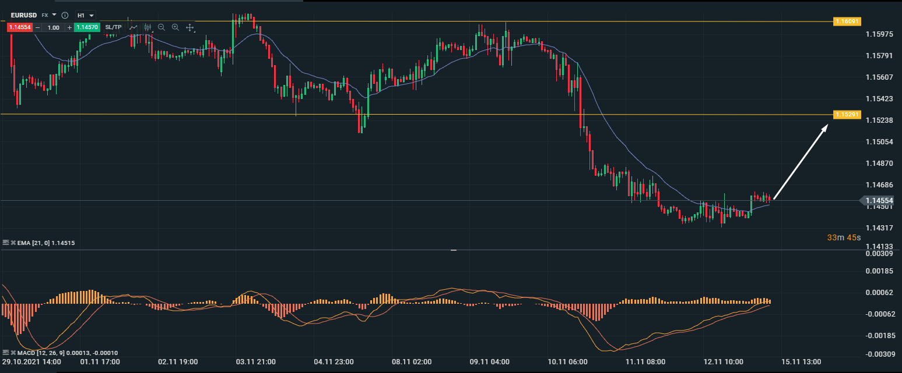
Task: Click the 02.11 19:00 time axis label
Action: click(x=178, y=362)
